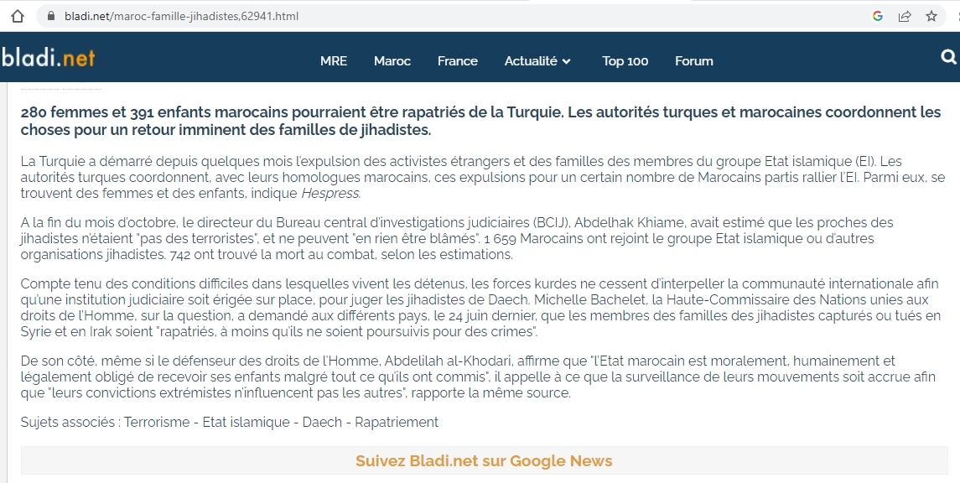960x483 pixels.
Task: Click Suivez Bladi.net sur Google News
Action: click(x=484, y=460)
